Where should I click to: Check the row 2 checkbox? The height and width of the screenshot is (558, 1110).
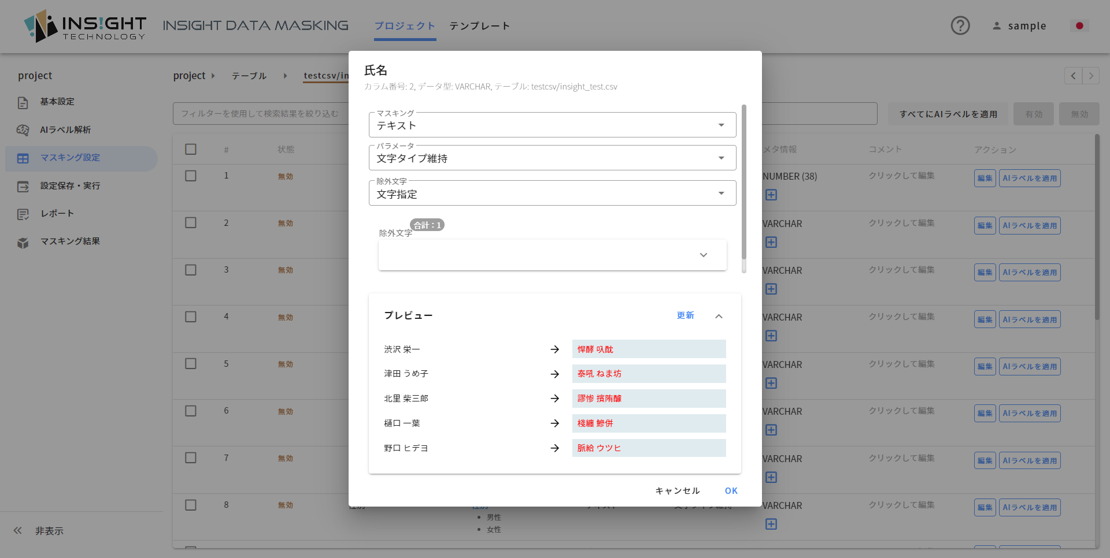coord(191,223)
